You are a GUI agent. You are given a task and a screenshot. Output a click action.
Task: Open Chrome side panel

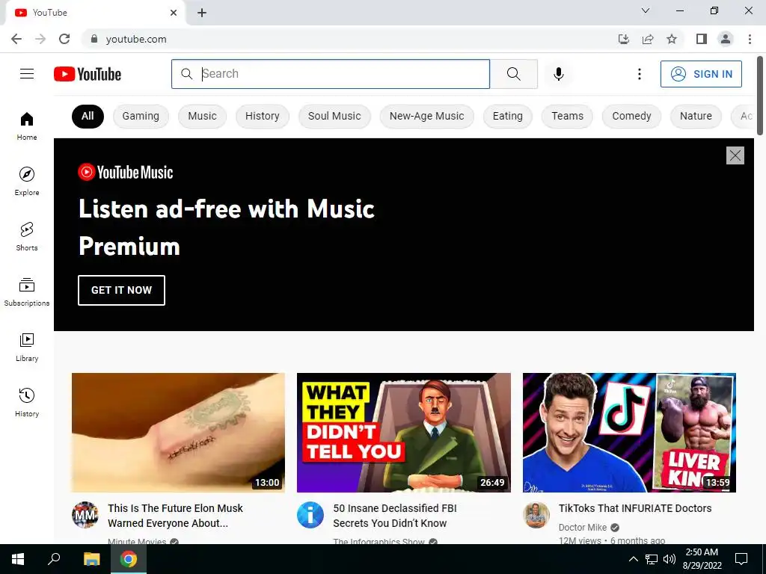coord(702,39)
